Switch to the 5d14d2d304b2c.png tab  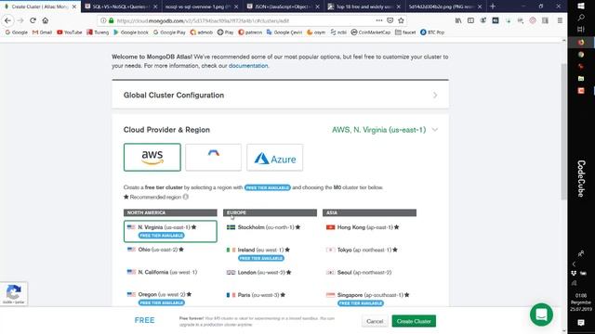[x=444, y=6]
